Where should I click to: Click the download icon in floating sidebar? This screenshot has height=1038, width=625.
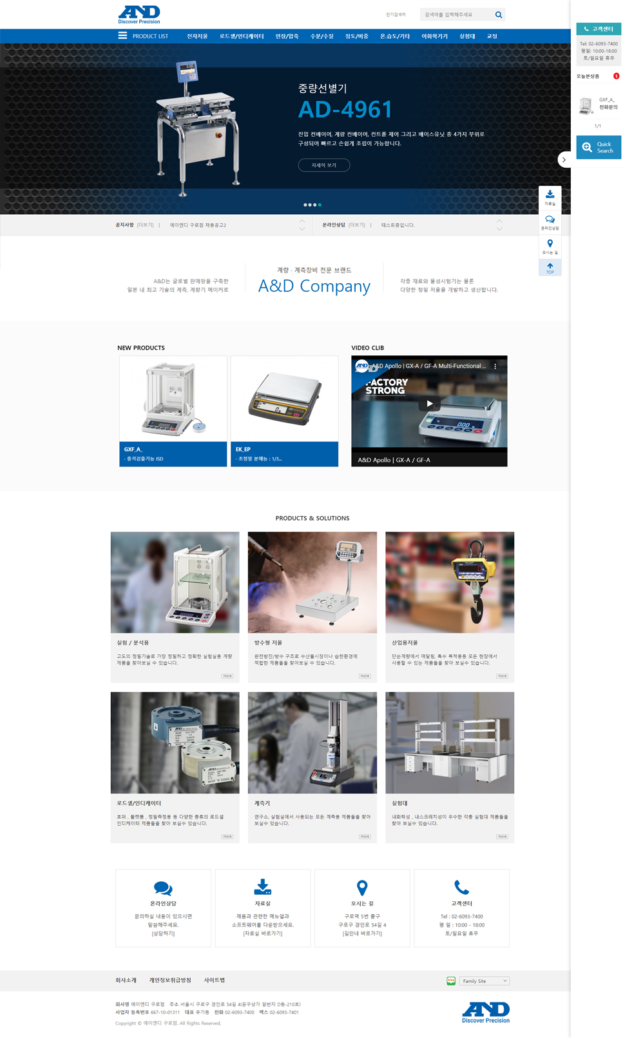550,195
